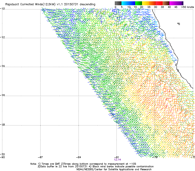Click the purple 45–50 knots legend swatch
Image resolution: width=195 pixels, height=171 pixels.
point(180,3)
